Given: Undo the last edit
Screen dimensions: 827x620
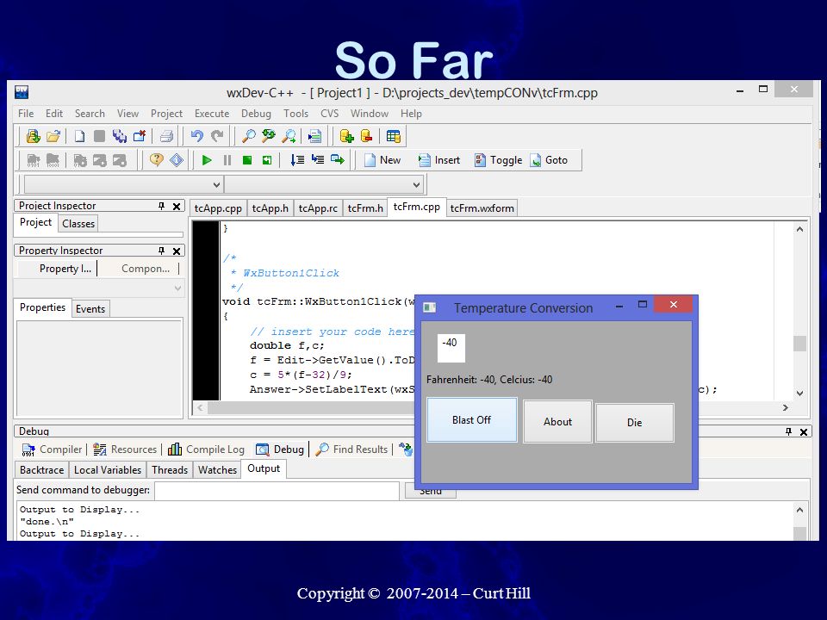Looking at the screenshot, I should (196, 137).
